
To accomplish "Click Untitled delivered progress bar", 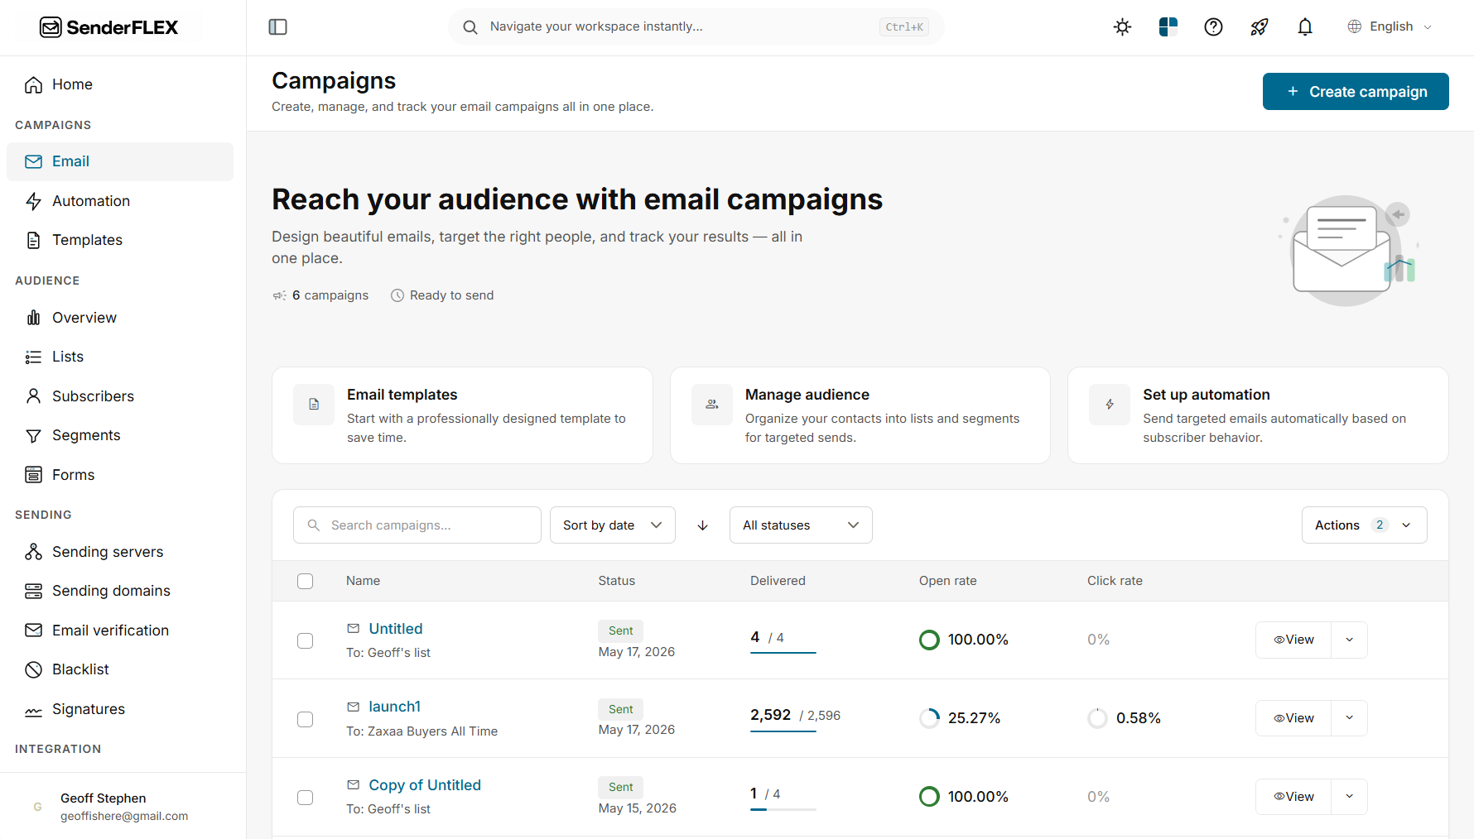I will (783, 653).
